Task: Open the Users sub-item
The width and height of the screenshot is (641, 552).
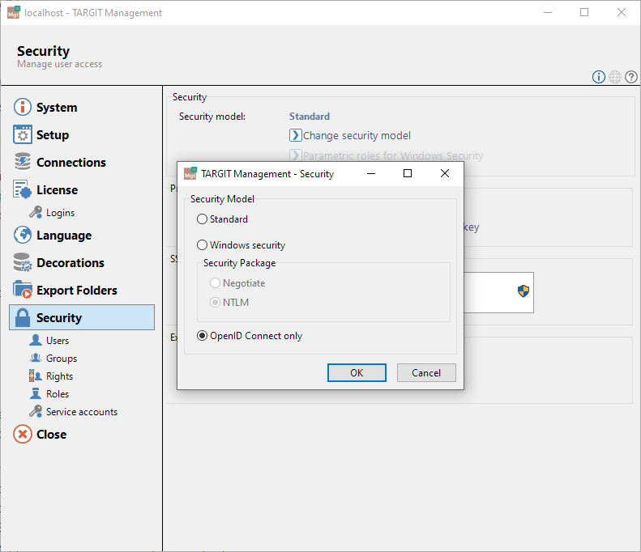Action: click(x=58, y=341)
